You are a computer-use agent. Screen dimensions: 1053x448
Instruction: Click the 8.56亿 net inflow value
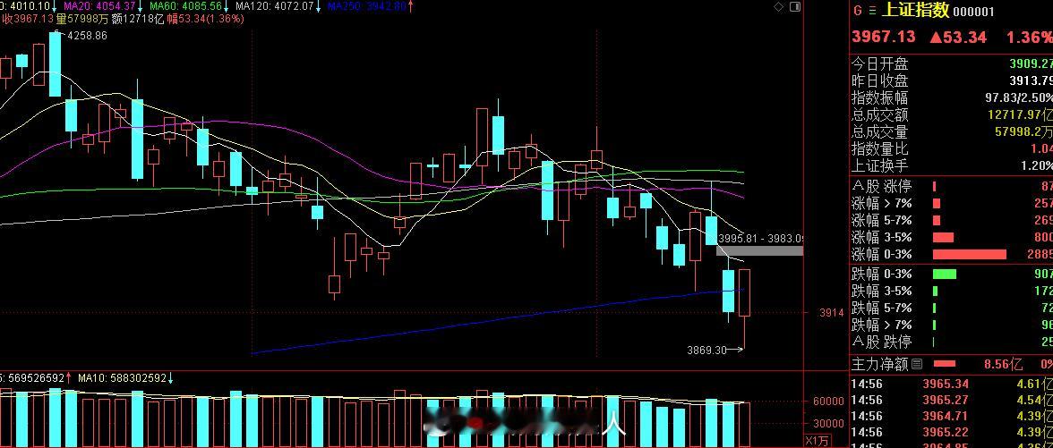coord(1003,364)
